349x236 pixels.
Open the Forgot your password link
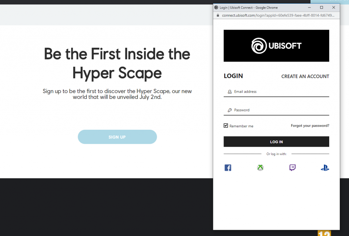310,126
